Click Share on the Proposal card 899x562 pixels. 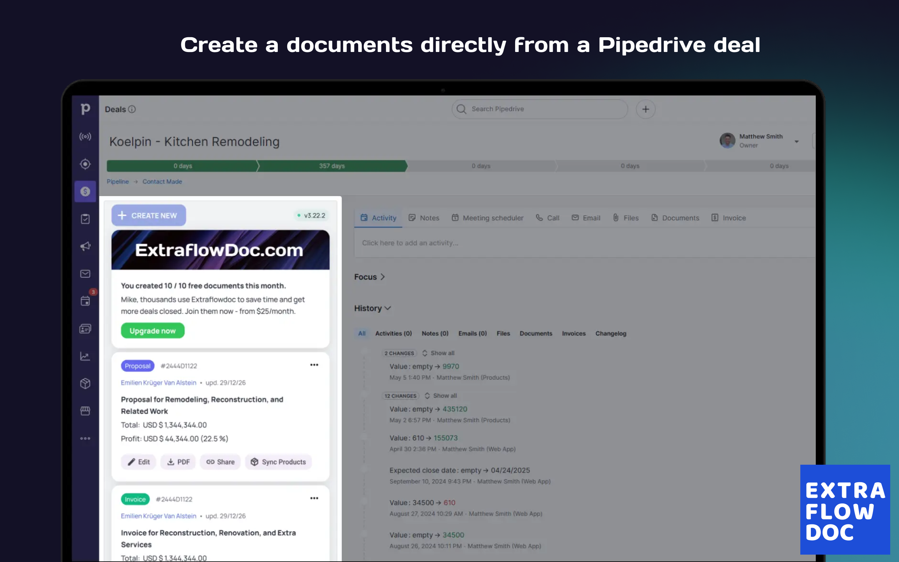point(220,462)
